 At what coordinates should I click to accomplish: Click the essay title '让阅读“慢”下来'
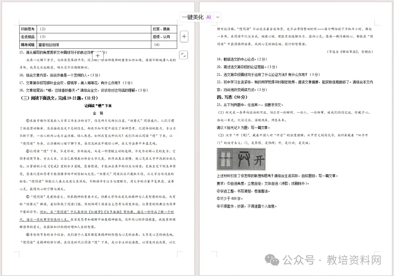click(98, 106)
